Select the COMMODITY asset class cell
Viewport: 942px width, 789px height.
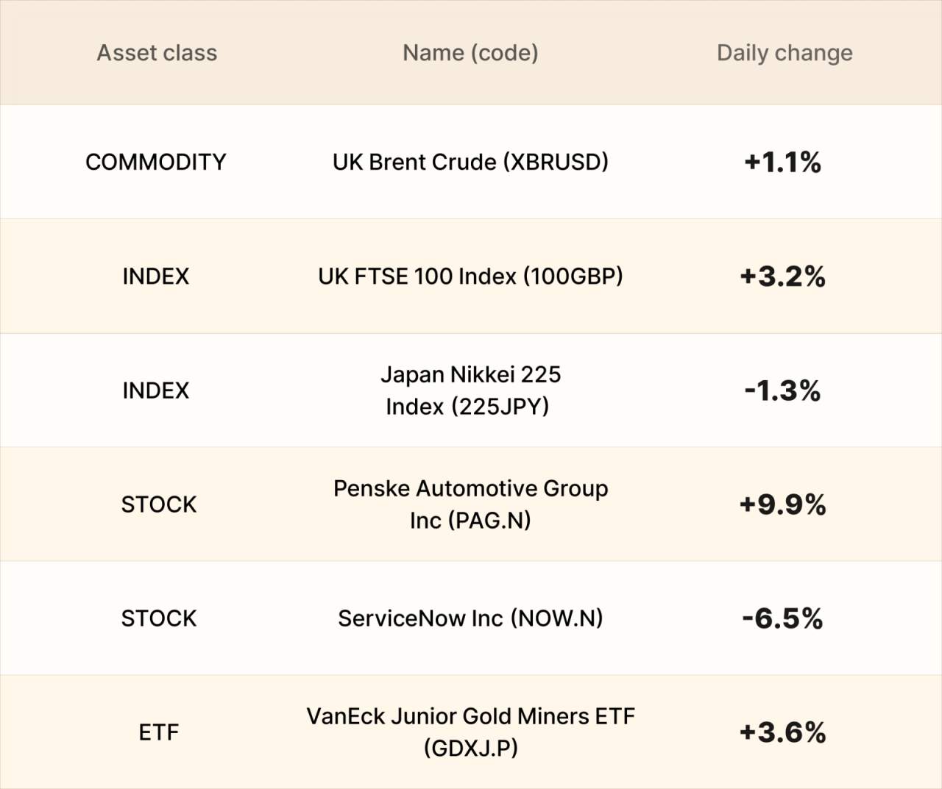(156, 162)
